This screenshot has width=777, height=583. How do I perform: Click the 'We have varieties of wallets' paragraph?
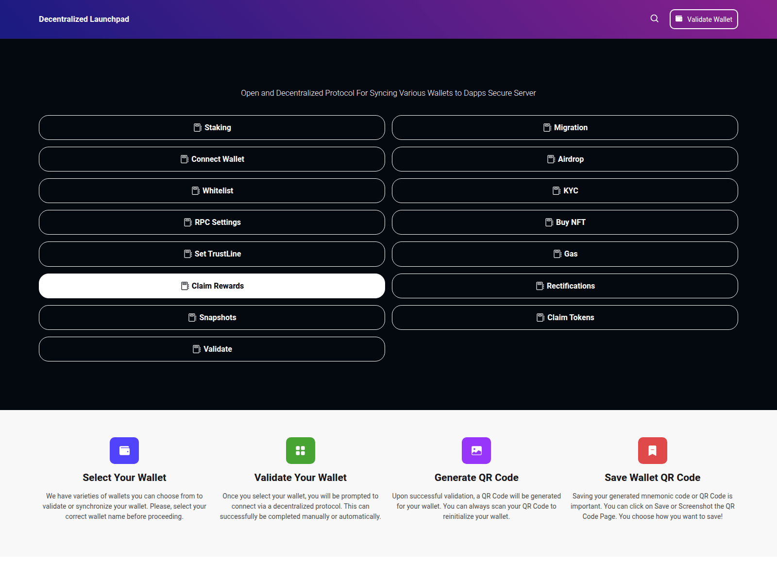(x=124, y=506)
